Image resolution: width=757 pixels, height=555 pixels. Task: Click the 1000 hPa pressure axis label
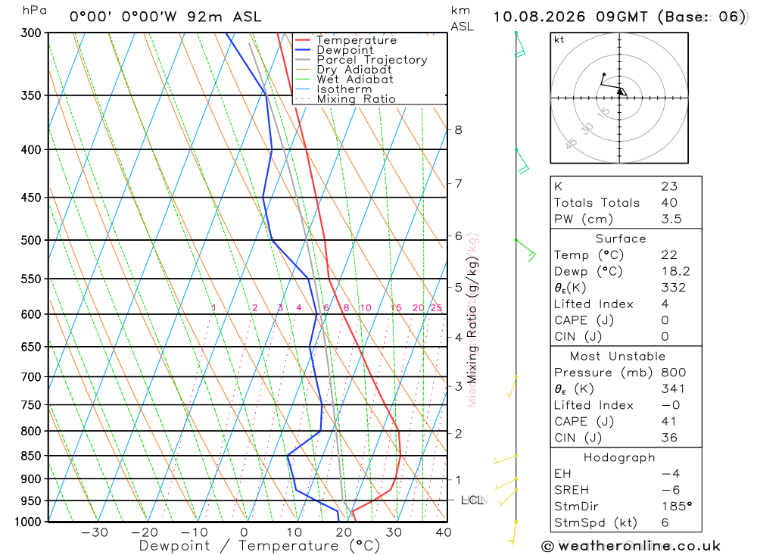[28, 522]
